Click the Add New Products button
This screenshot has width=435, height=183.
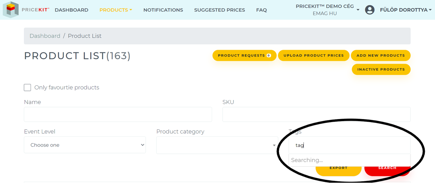(381, 55)
